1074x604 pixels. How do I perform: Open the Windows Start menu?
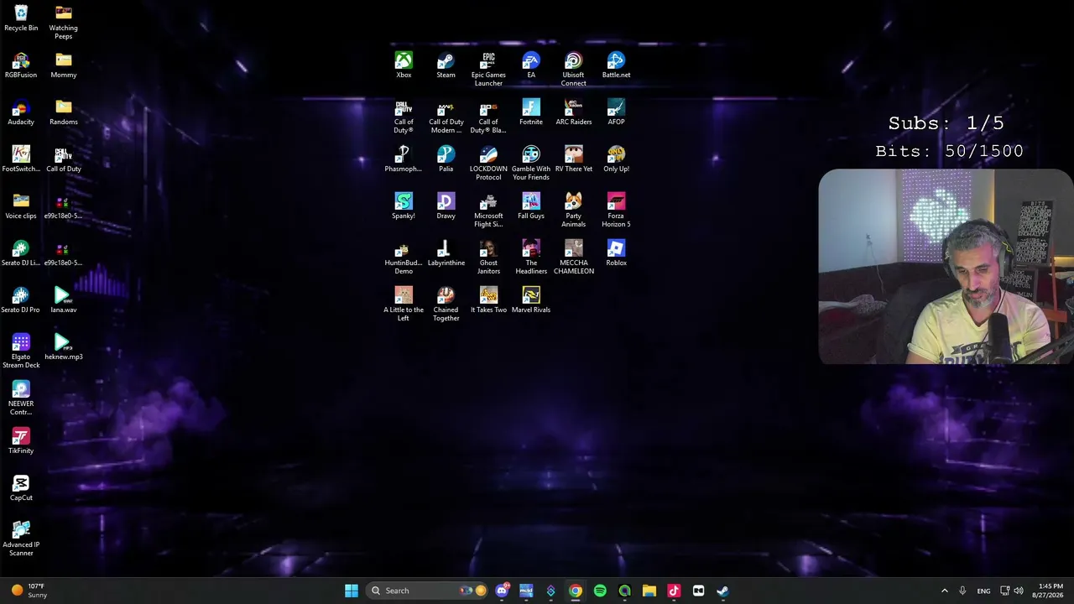352,591
